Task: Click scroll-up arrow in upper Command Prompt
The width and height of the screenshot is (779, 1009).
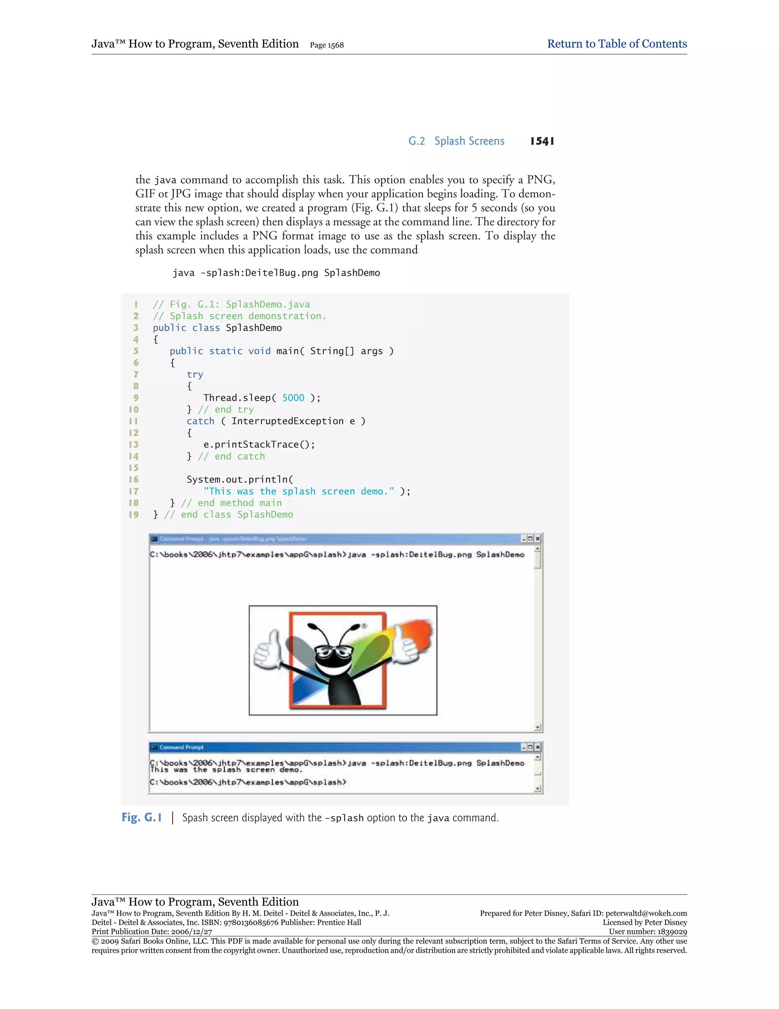Action: point(537,549)
